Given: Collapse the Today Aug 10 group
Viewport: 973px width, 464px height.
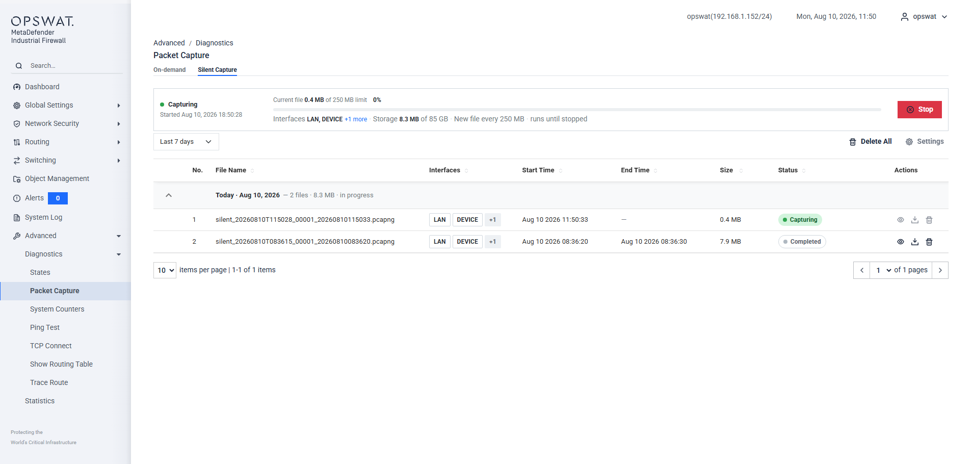Looking at the screenshot, I should [169, 195].
